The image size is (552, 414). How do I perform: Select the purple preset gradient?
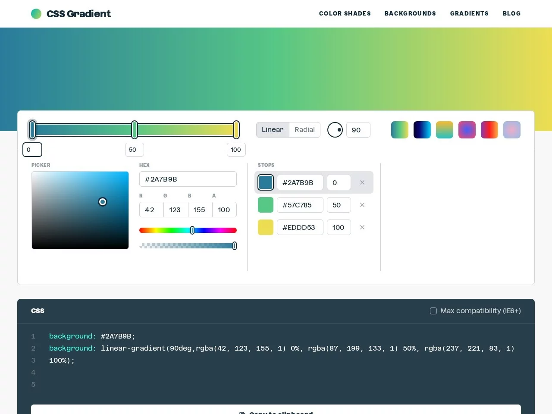pyautogui.click(x=467, y=130)
